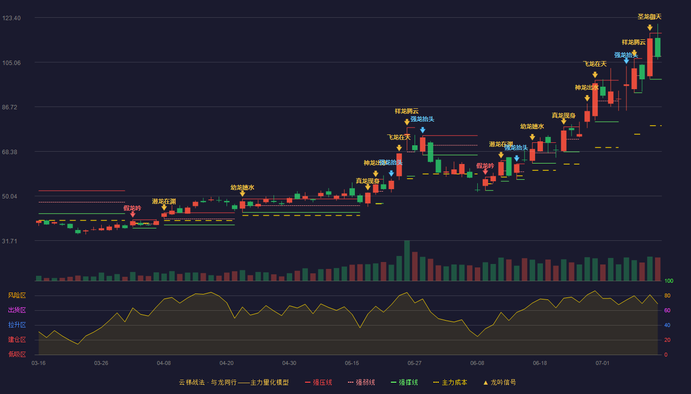Click the 03-16 date axis label
This screenshot has width=691, height=394.
(x=38, y=363)
